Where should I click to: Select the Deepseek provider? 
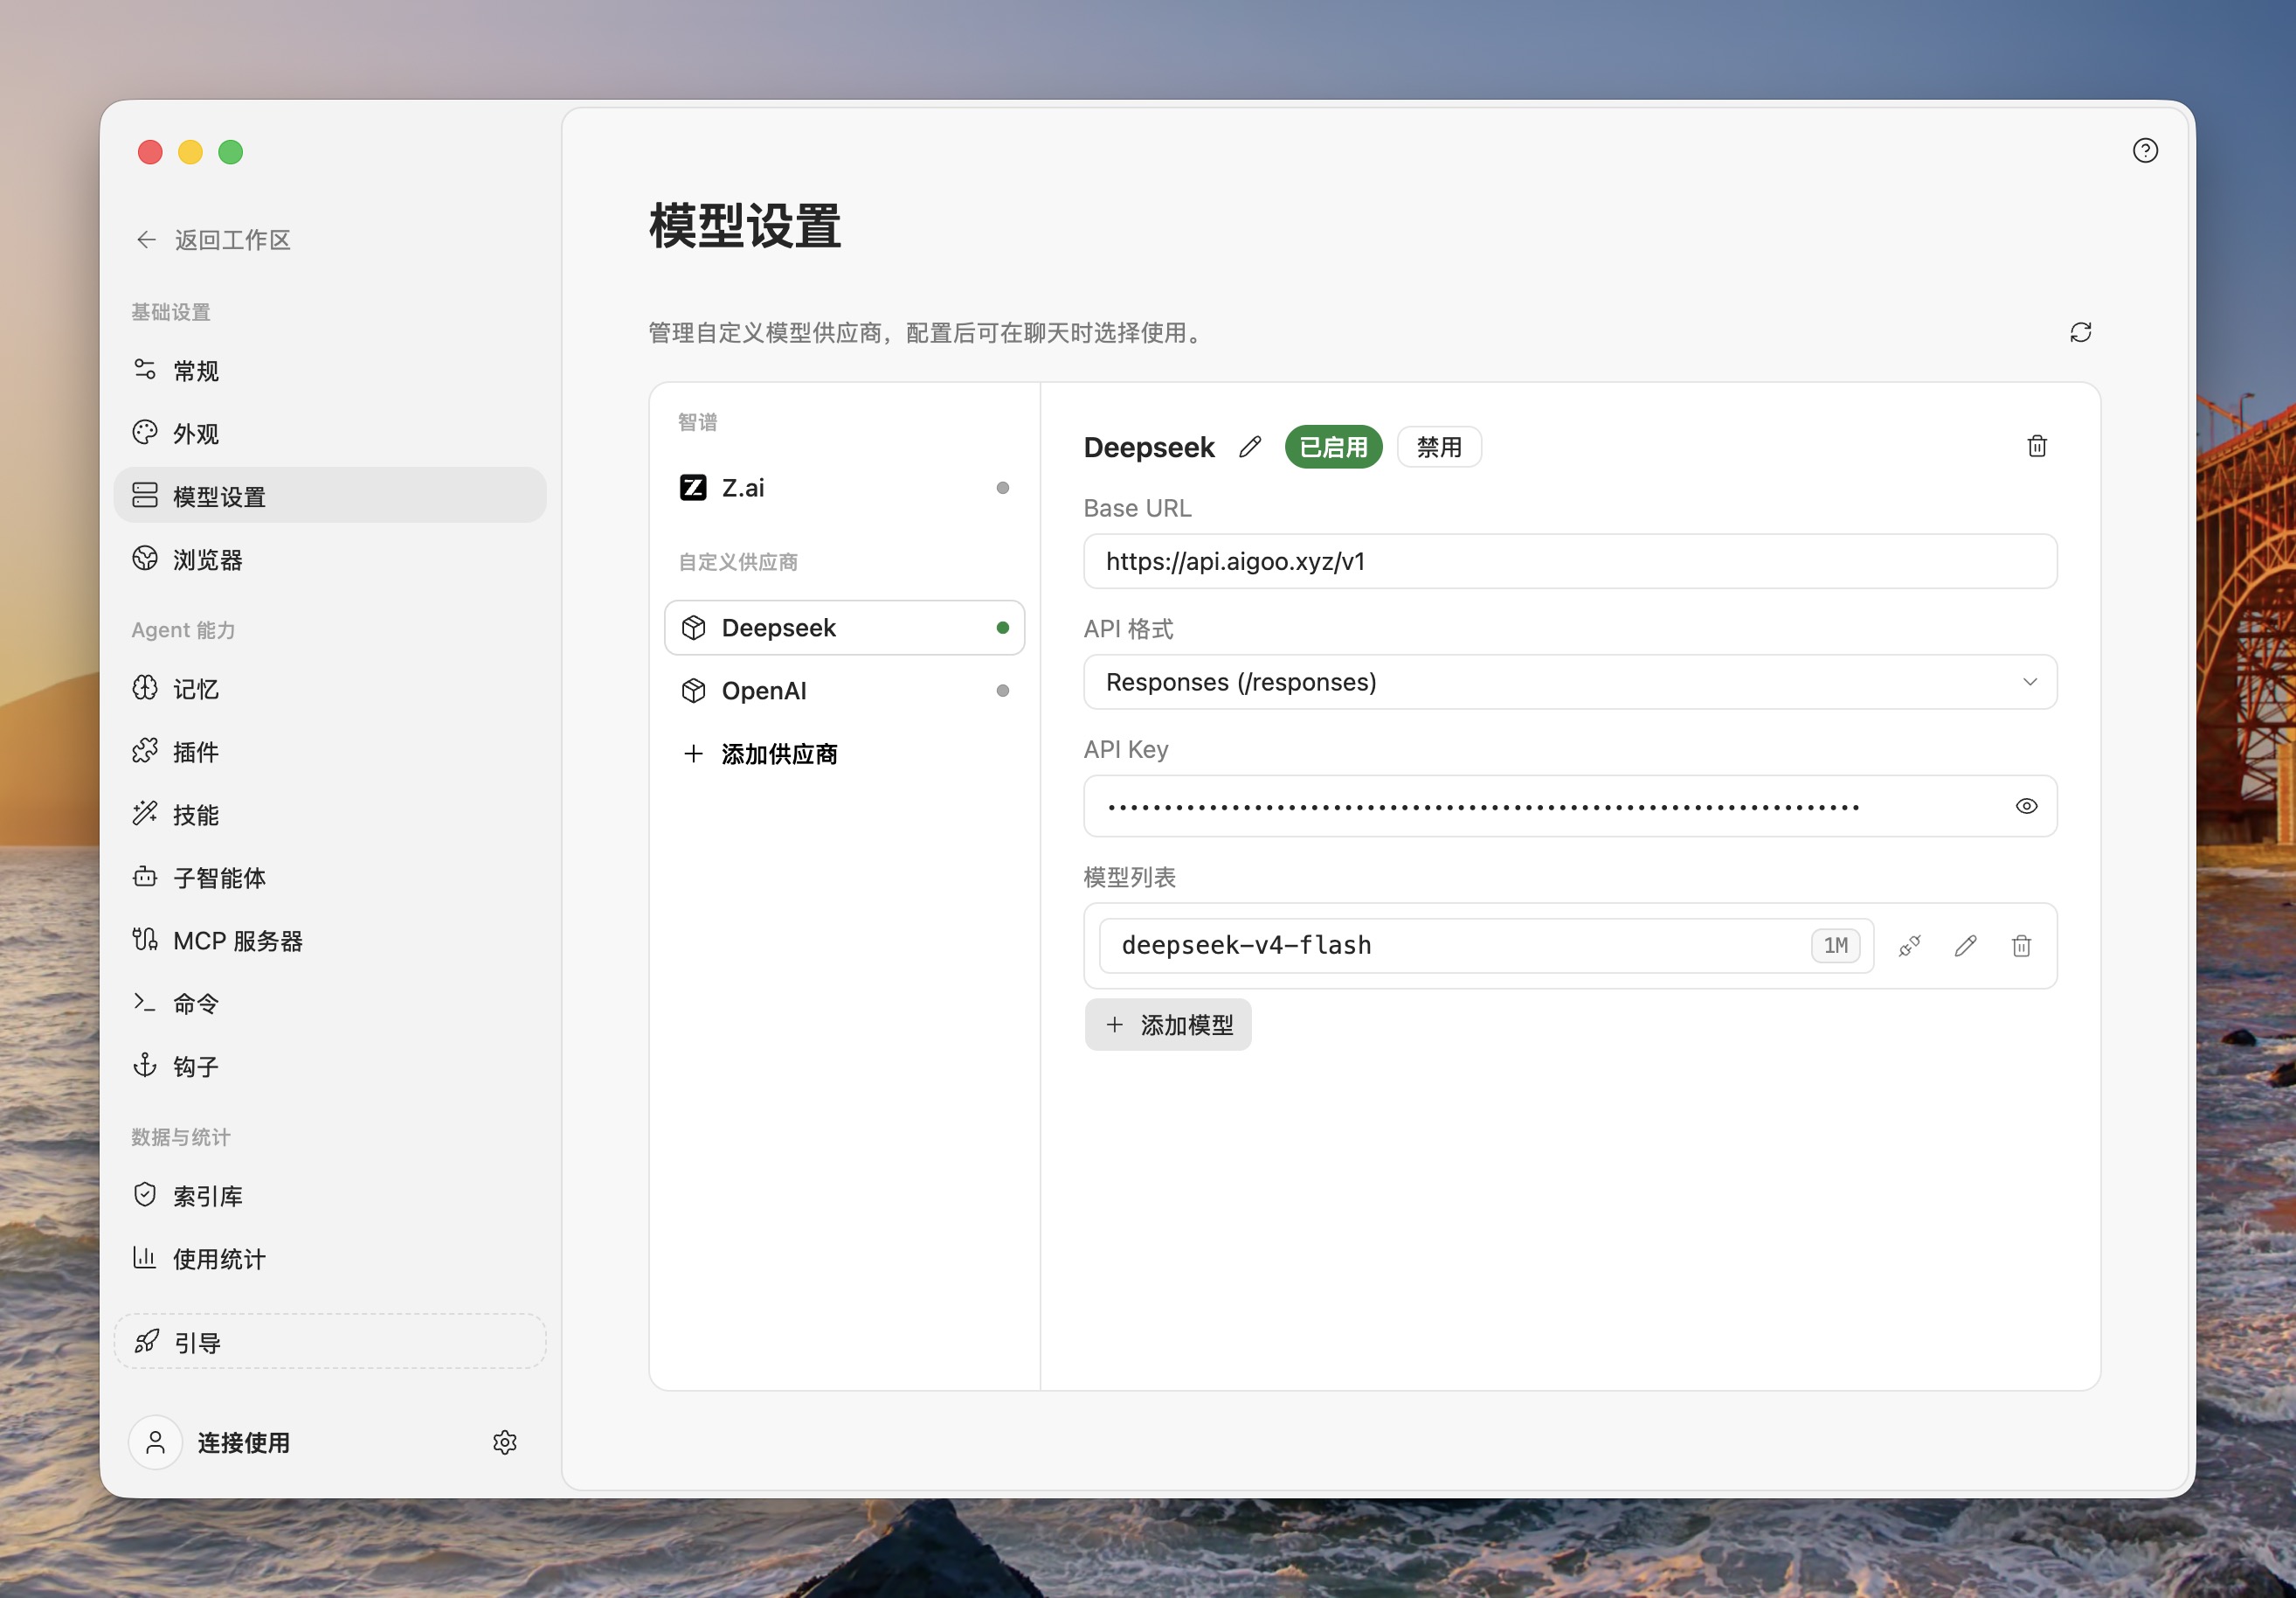(x=844, y=628)
